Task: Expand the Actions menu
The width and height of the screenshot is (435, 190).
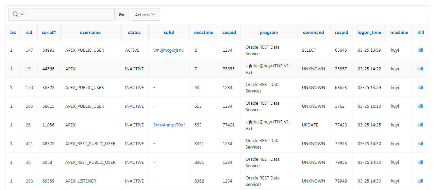Action: [x=145, y=15]
